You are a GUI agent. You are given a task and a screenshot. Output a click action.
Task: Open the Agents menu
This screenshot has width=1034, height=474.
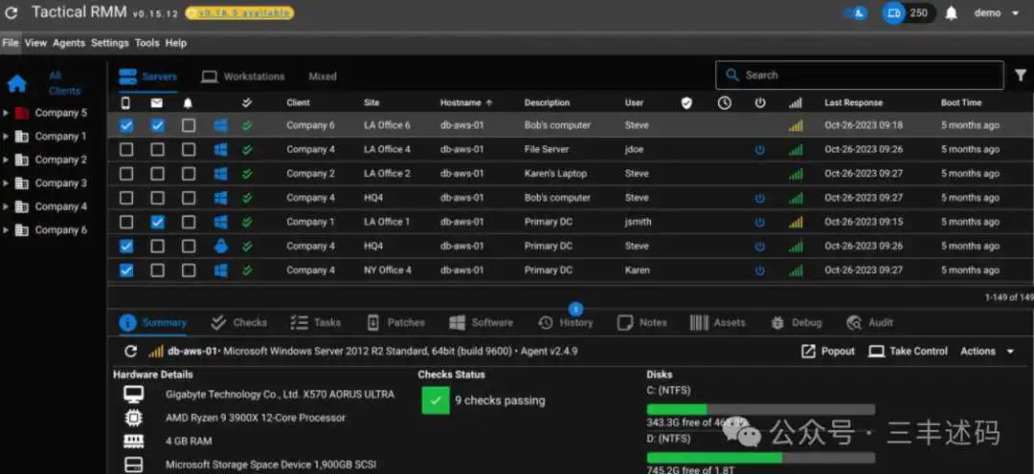pyautogui.click(x=69, y=43)
